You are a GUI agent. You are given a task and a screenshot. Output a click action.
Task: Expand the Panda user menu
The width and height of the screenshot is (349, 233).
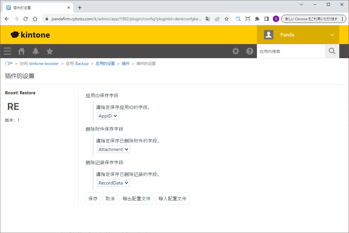[x=298, y=35]
